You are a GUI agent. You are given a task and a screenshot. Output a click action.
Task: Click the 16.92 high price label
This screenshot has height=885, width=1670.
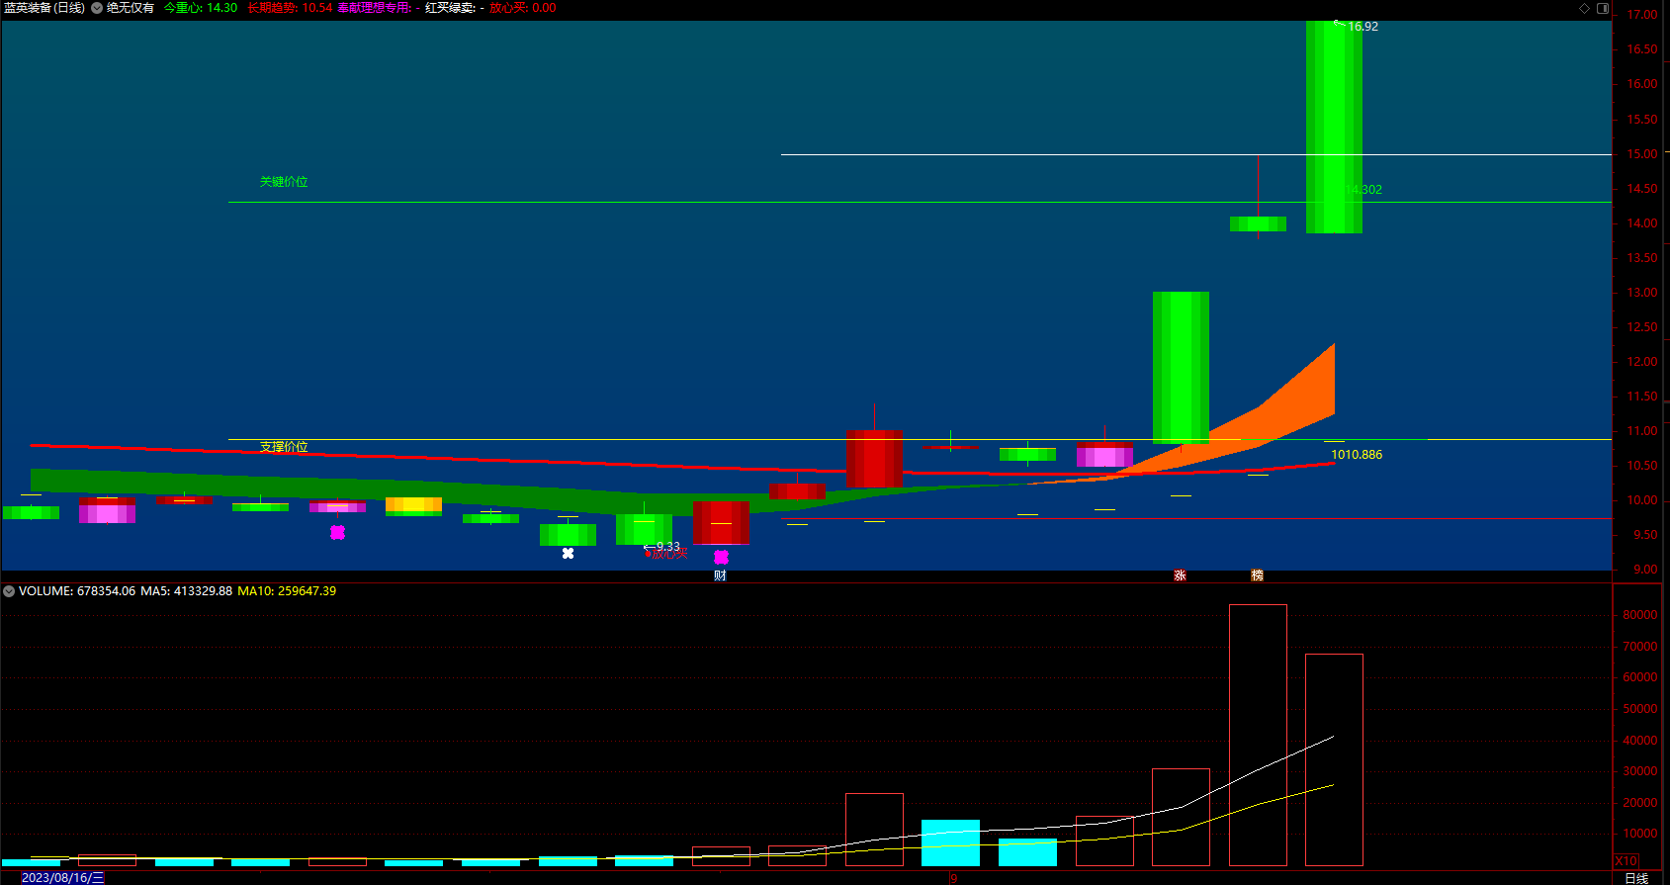click(x=1362, y=27)
